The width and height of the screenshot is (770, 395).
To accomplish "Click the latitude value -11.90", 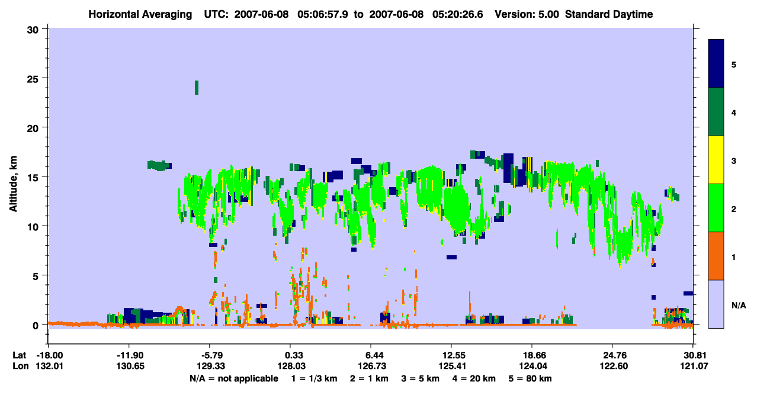I will tap(129, 355).
